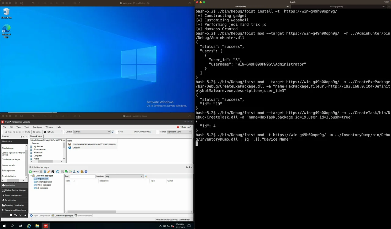This screenshot has height=229, width=391.
Task: Open the In column dropdown showing Any
Action: click(x=124, y=176)
